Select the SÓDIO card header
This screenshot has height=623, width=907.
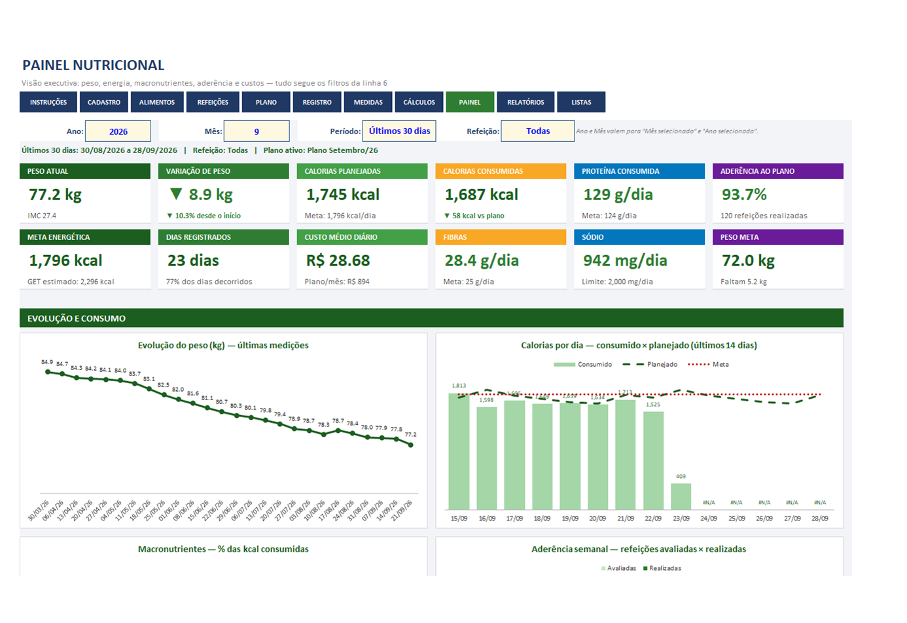tap(639, 237)
